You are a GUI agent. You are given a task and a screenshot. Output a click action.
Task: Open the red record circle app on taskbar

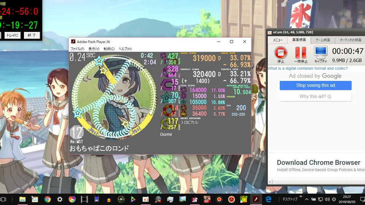coord(219,199)
